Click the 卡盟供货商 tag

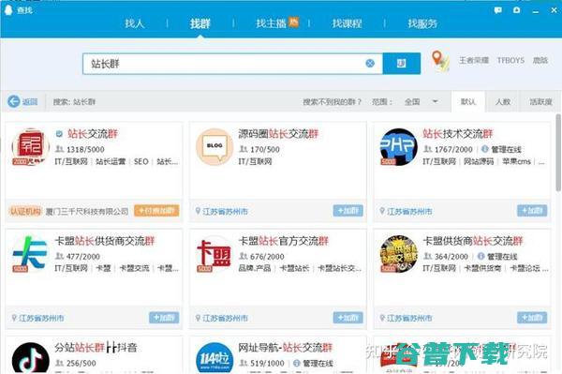[x=482, y=269]
